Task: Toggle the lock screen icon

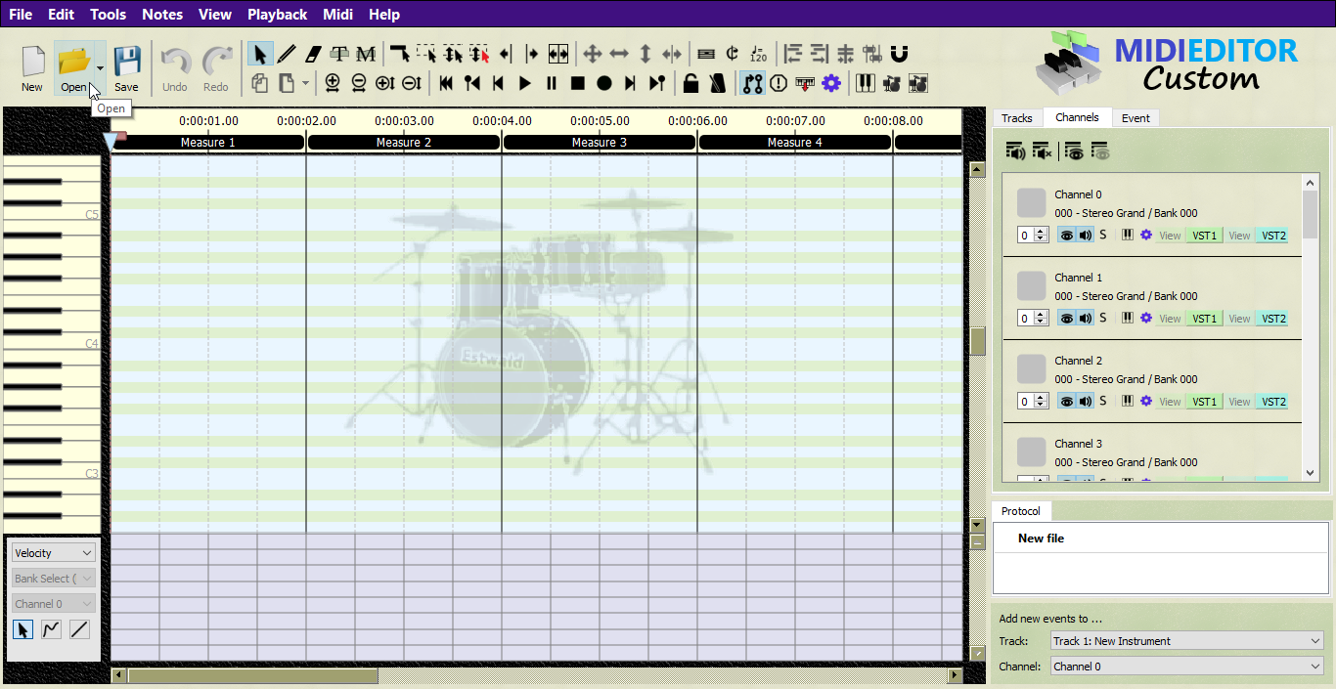Action: pyautogui.click(x=690, y=83)
